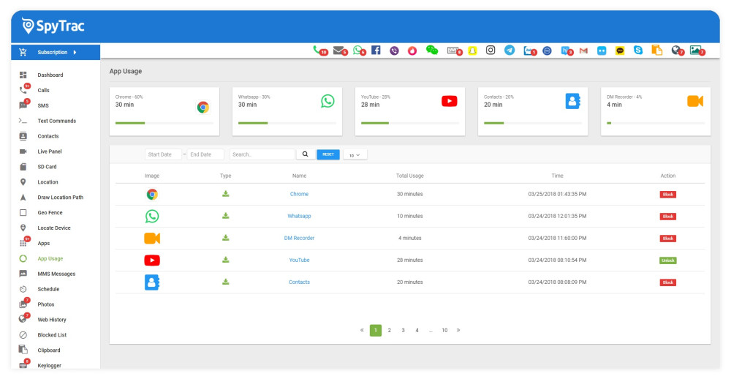This screenshot has height=379, width=731.
Task: Click the Start Date input field
Action: (163, 155)
